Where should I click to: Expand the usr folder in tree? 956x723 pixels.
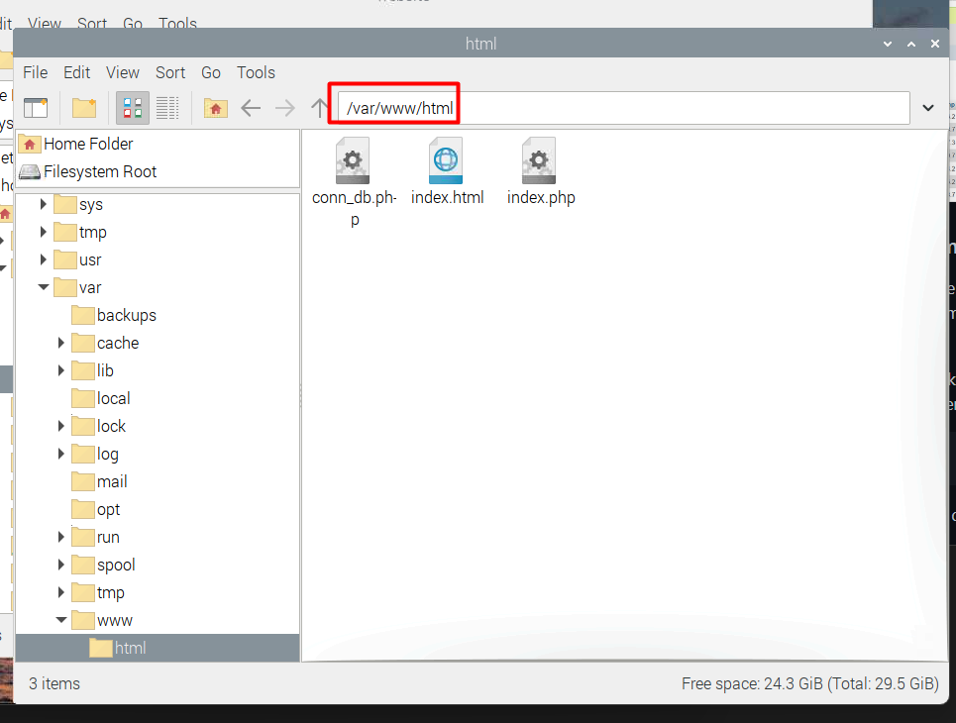(44, 259)
